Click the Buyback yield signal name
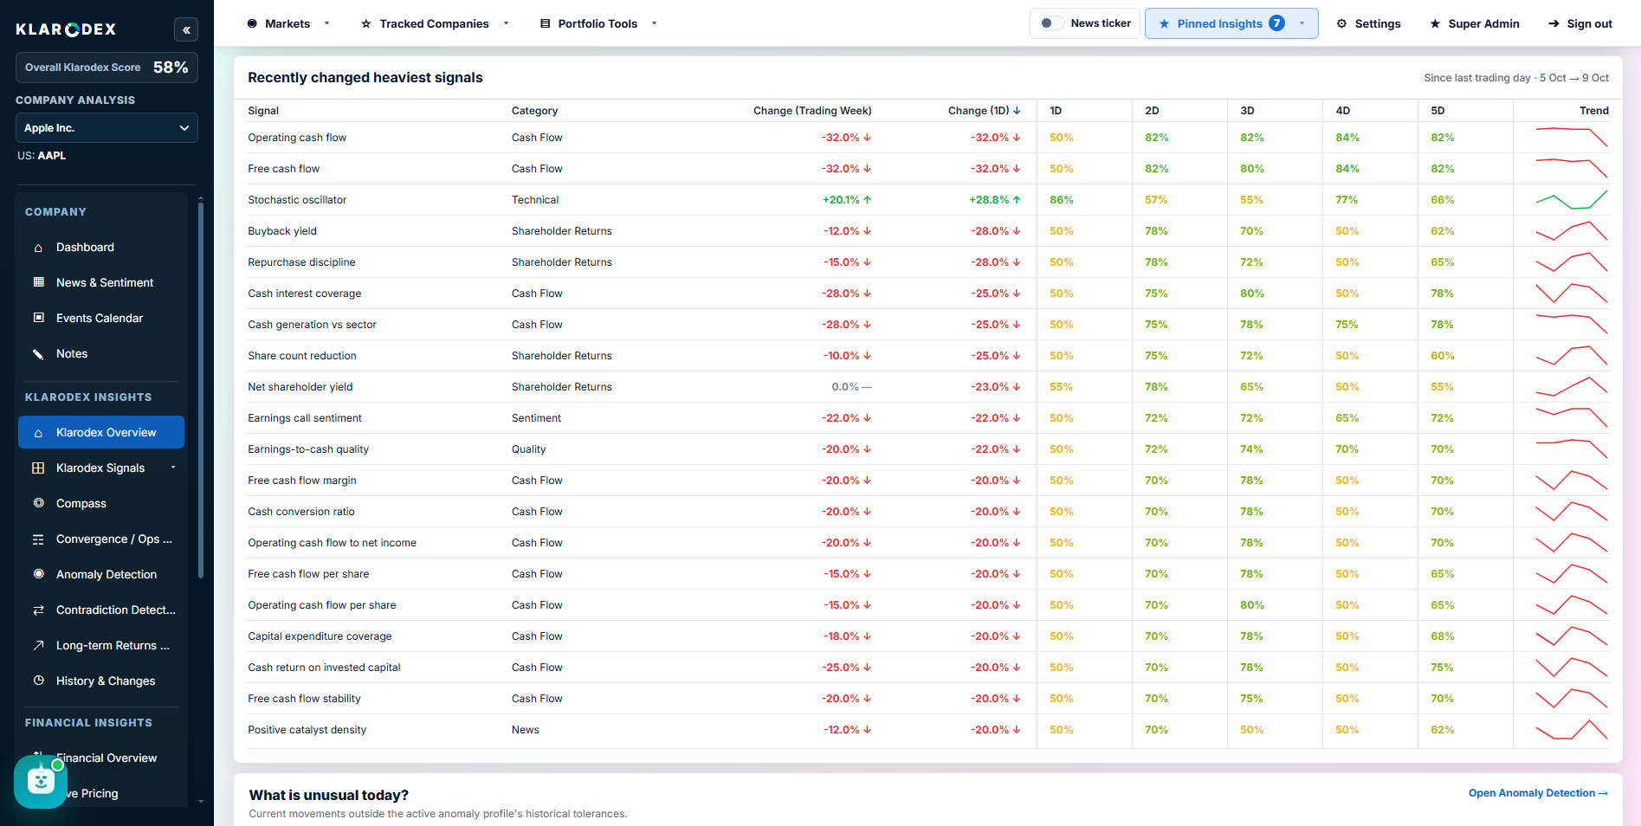Screen dimensions: 1641x826 282,231
